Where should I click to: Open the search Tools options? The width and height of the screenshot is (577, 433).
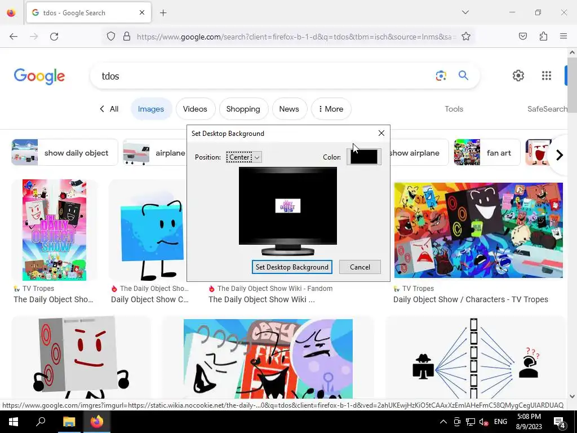(x=454, y=109)
